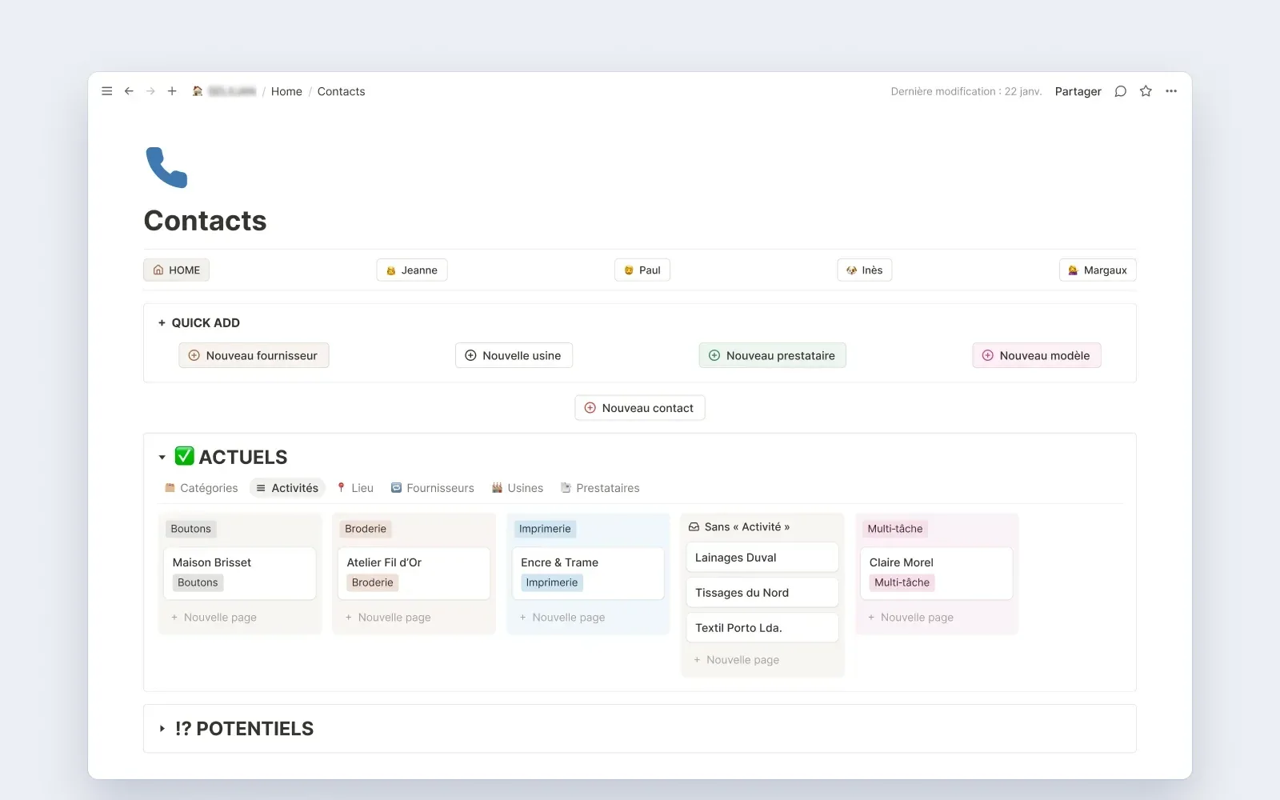Screen dimensions: 1280x800
Task: Switch to the Lieu view tab
Action: tap(354, 488)
